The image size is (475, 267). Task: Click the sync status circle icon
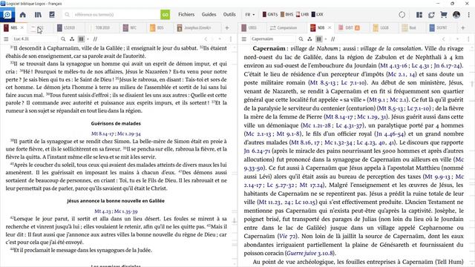pos(402,15)
